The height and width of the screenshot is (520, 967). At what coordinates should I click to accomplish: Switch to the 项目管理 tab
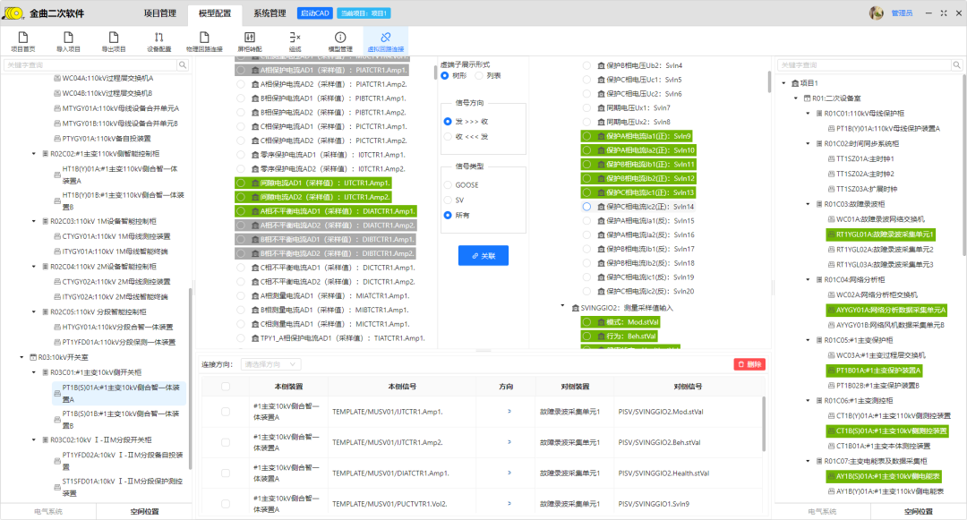161,13
